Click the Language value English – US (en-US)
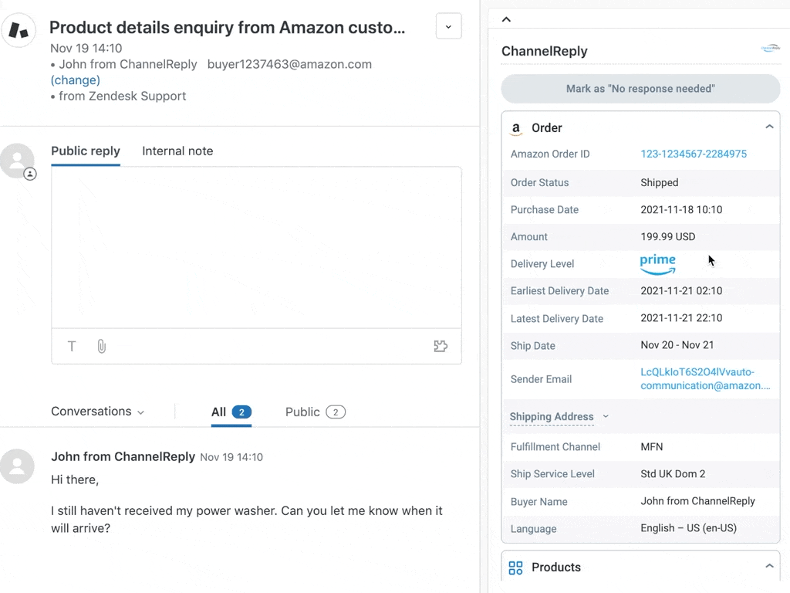Screen dimensions: 790x593 coord(688,528)
